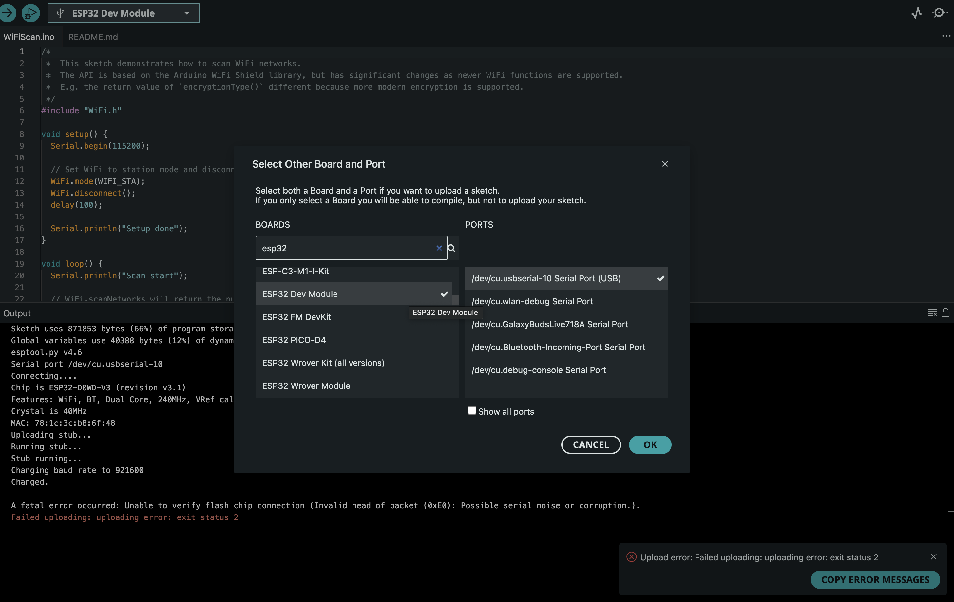The image size is (954, 602).
Task: Click the BOARDS column heading
Action: pos(273,225)
